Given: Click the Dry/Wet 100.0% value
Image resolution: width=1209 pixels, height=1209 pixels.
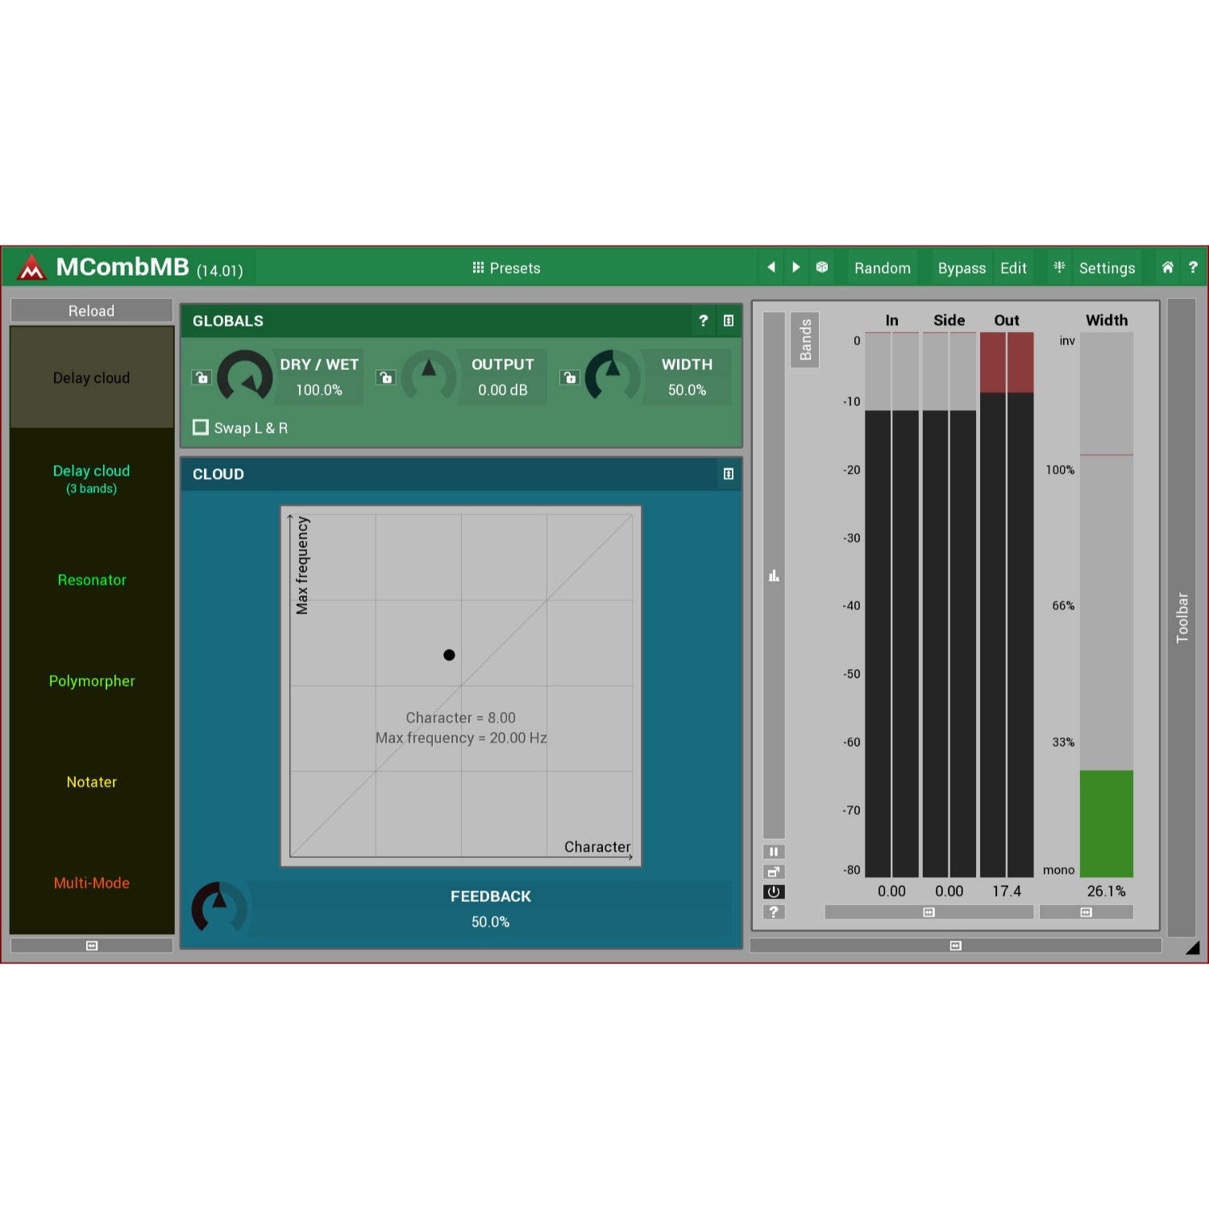Looking at the screenshot, I should click(x=319, y=390).
